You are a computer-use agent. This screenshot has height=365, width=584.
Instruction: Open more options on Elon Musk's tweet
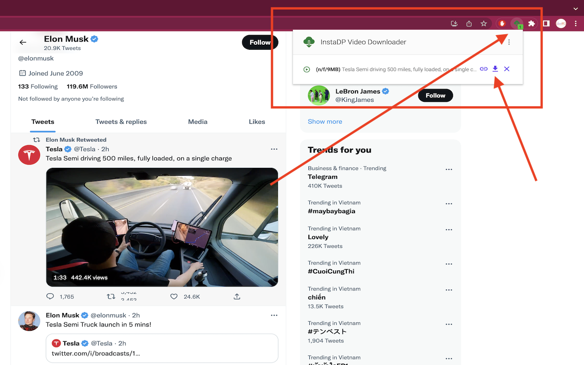tap(274, 315)
